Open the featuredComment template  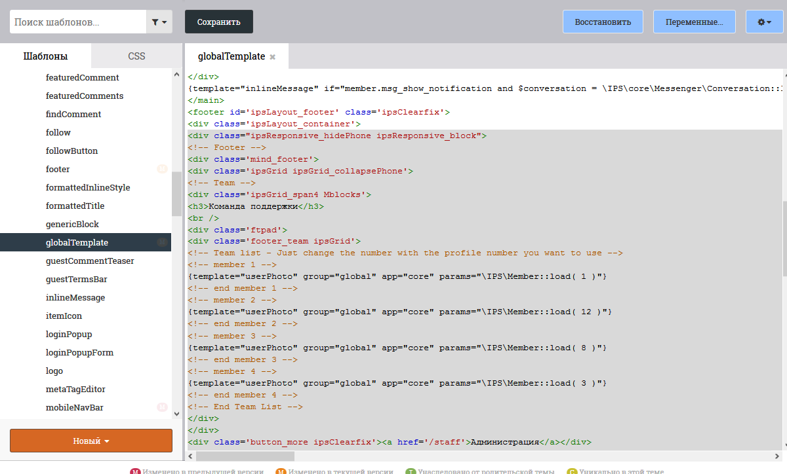tap(83, 77)
